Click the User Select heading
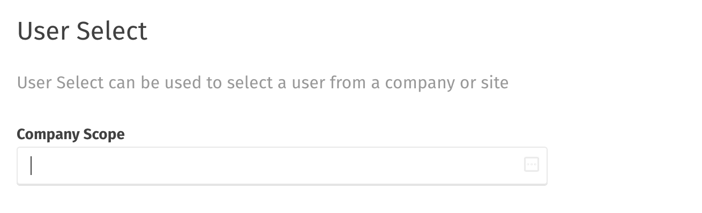 [83, 31]
